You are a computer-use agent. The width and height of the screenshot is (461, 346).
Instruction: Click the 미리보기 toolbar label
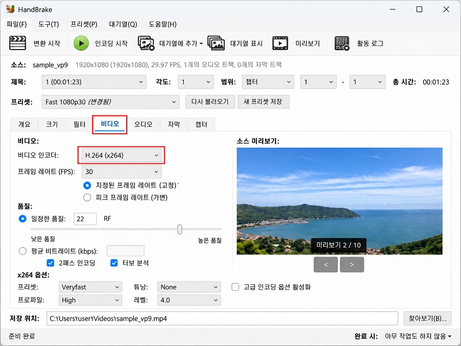point(308,44)
